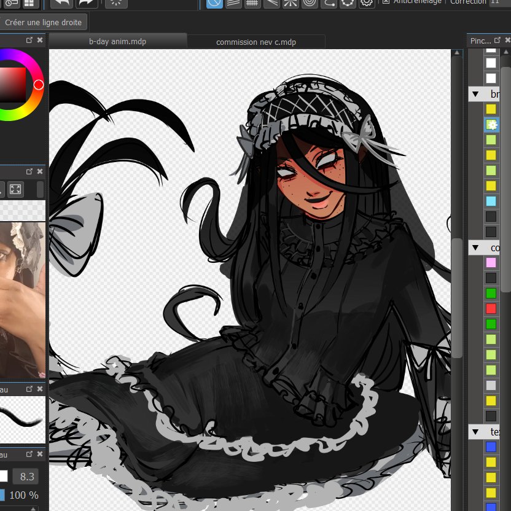511x511 pixels.
Task: Open snap settings with the gear icon
Action: click(367, 3)
